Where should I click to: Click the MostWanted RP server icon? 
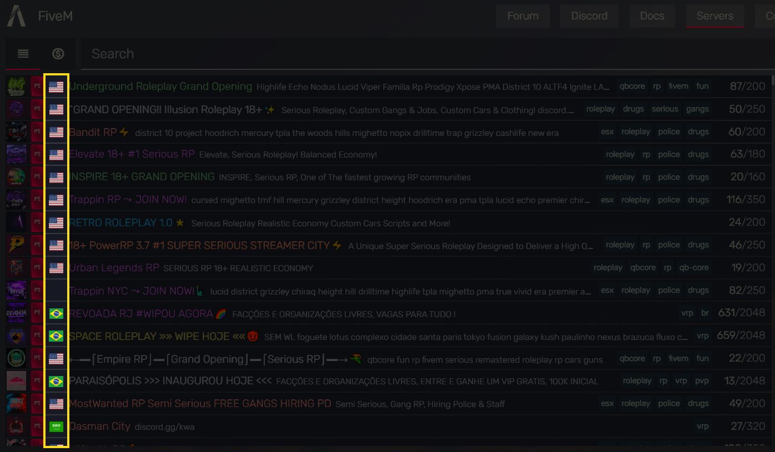(x=16, y=404)
